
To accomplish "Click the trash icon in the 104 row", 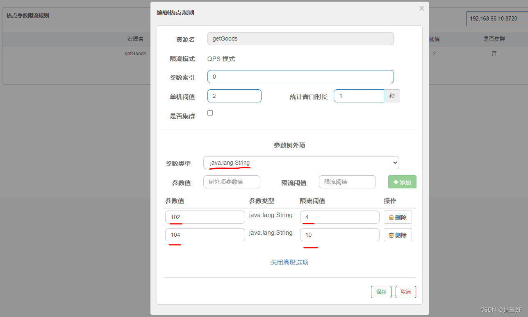I will coord(391,235).
